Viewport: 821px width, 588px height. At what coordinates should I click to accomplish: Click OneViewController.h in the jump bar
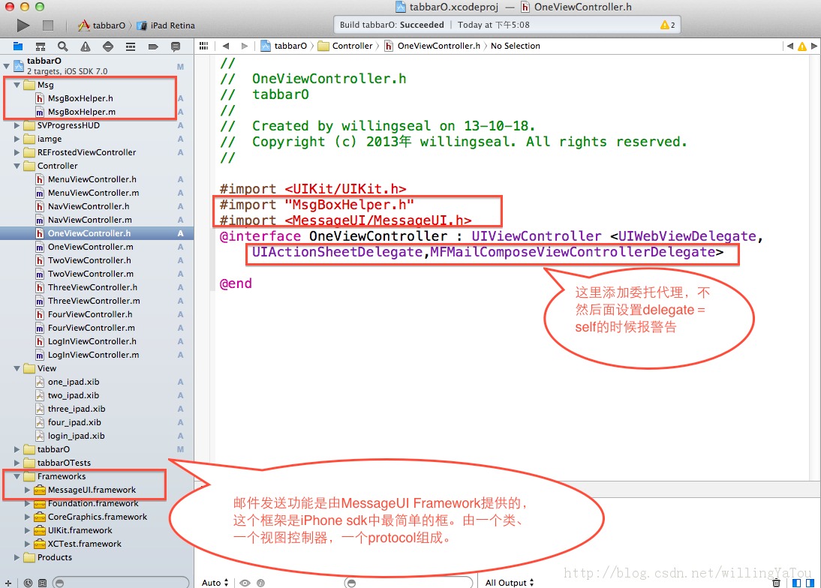432,46
